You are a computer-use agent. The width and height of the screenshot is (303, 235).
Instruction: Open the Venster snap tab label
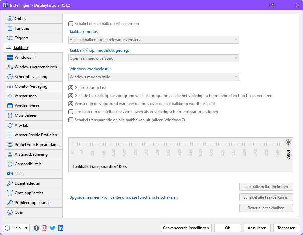point(26,96)
